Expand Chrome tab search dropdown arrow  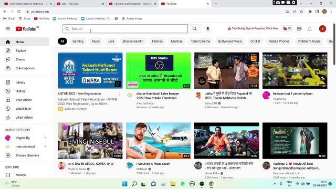pos(301,4)
